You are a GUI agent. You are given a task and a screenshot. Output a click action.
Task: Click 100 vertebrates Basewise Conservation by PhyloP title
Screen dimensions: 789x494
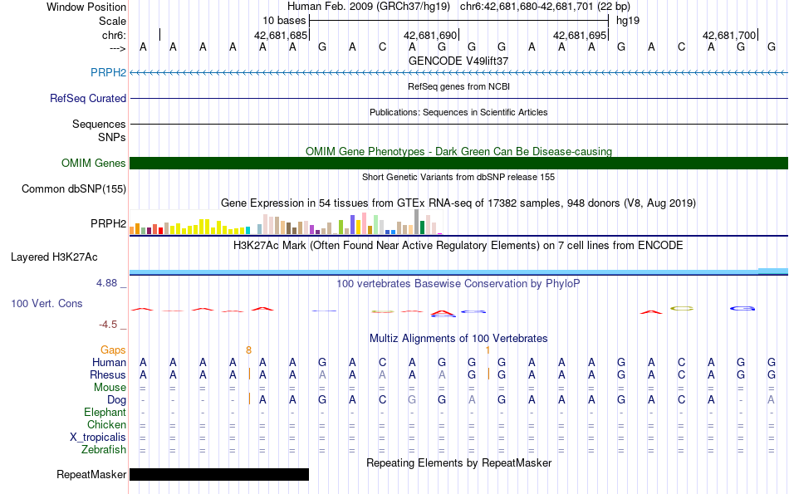(x=458, y=284)
